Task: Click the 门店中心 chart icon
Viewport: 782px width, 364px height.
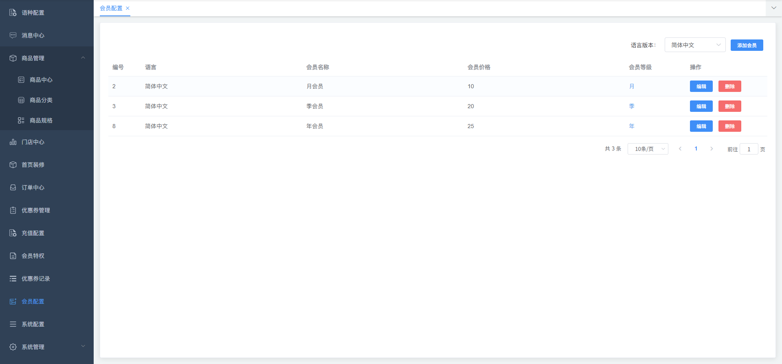Action: tap(13, 142)
